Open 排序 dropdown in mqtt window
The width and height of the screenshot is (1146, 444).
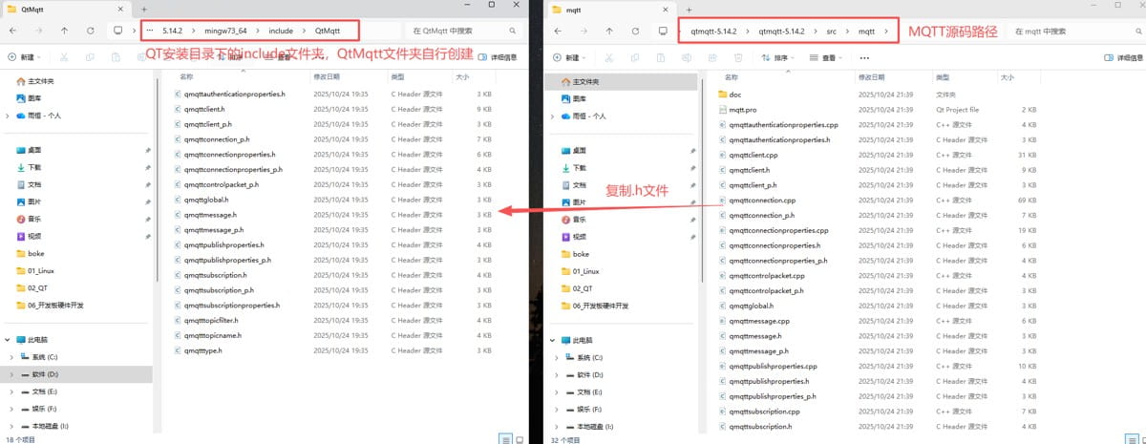point(777,57)
